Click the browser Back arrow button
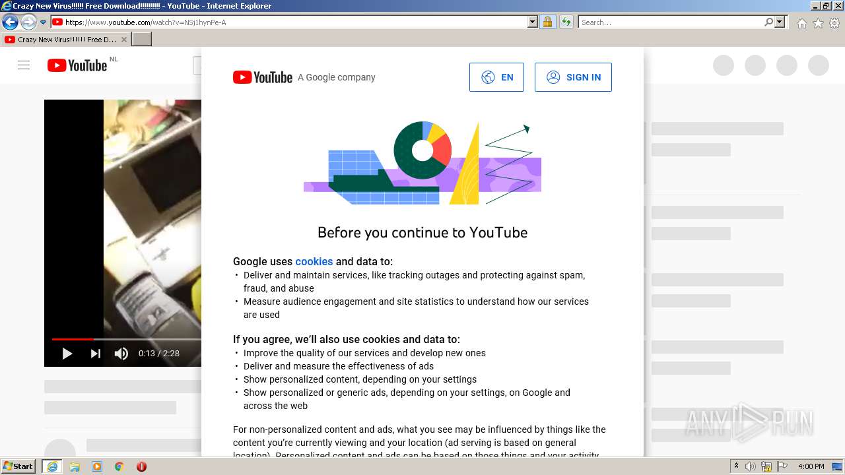The height and width of the screenshot is (475, 845). pyautogui.click(x=10, y=22)
